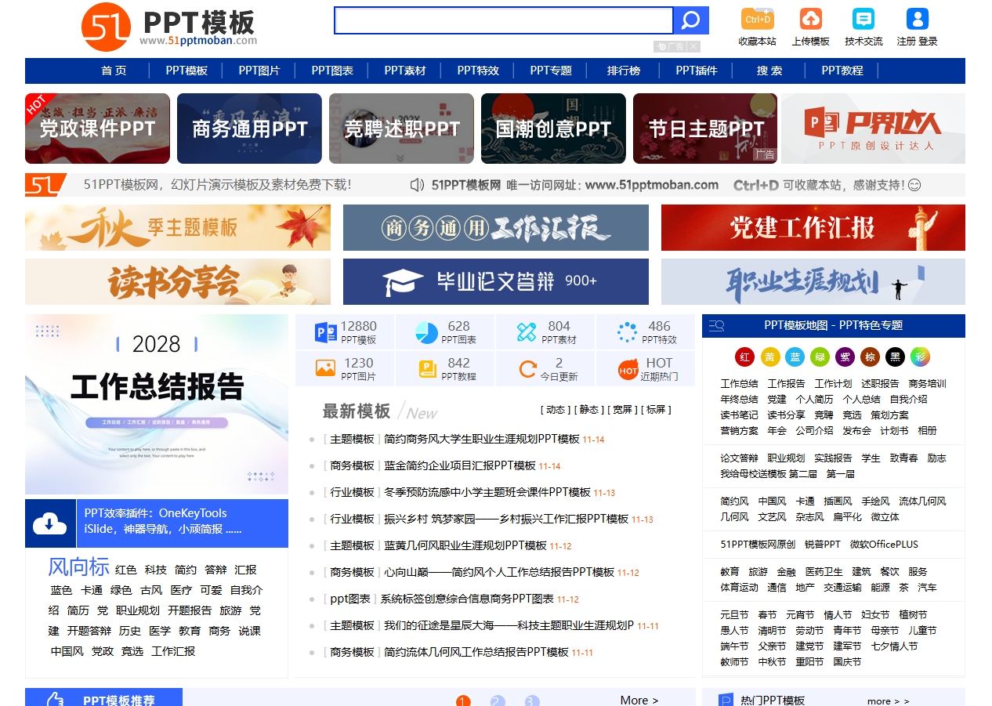Click the 注册登录 user icon
Screen dimensions: 992x706
coord(916,20)
